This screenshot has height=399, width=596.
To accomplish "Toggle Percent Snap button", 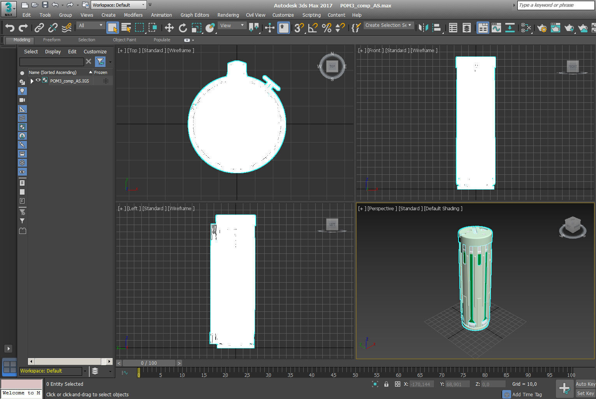I will point(327,27).
